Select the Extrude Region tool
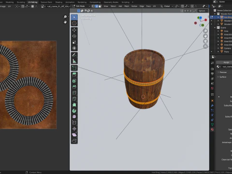Viewport: 232px width, 174px height. [74, 75]
